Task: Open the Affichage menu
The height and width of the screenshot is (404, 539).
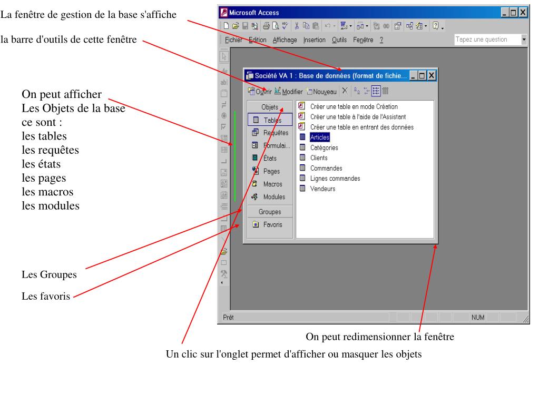Action: [285, 40]
